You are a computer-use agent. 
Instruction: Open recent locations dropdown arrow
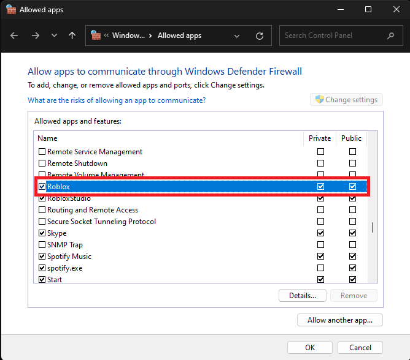click(54, 36)
